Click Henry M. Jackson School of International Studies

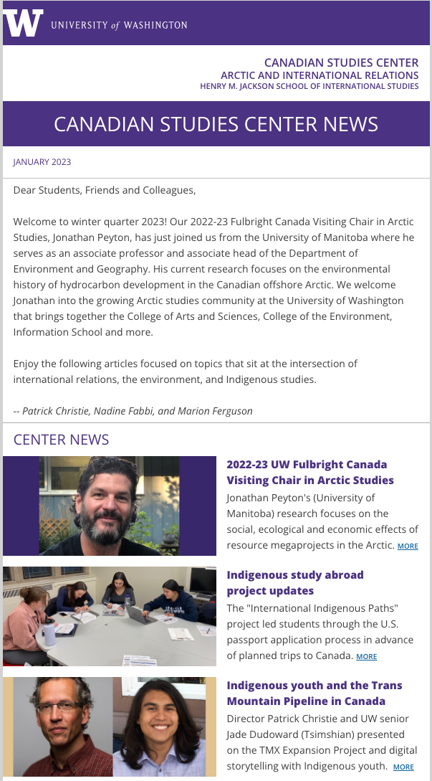tap(309, 86)
